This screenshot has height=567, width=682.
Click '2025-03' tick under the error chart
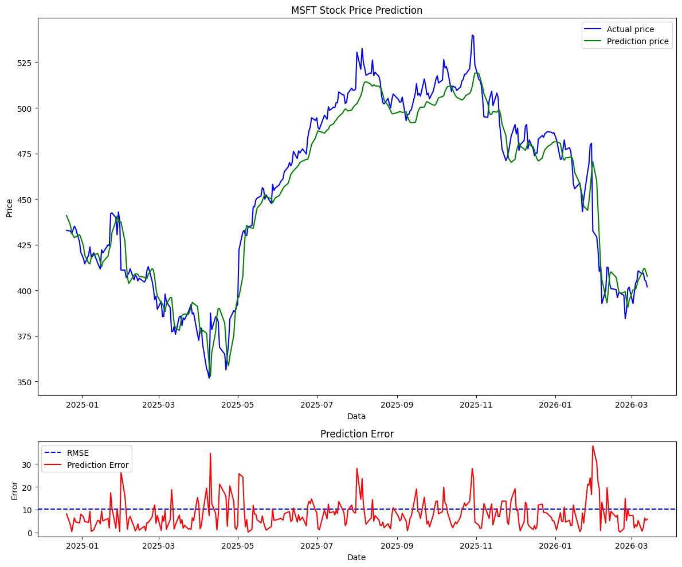tap(159, 546)
